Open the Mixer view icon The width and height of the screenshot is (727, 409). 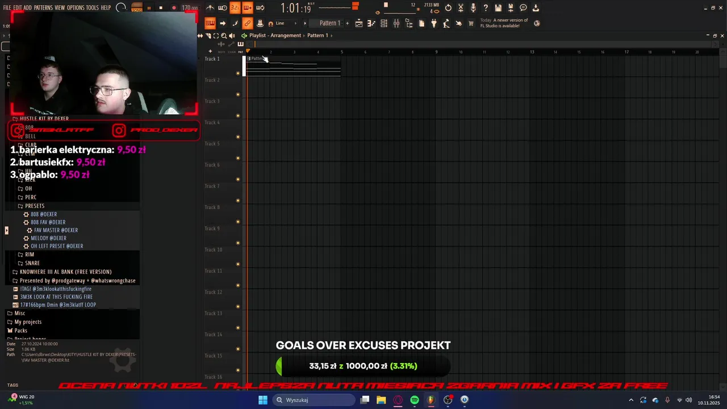tap(396, 23)
